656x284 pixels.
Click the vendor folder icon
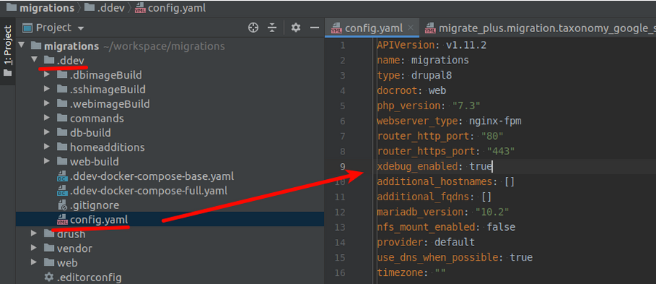point(49,248)
